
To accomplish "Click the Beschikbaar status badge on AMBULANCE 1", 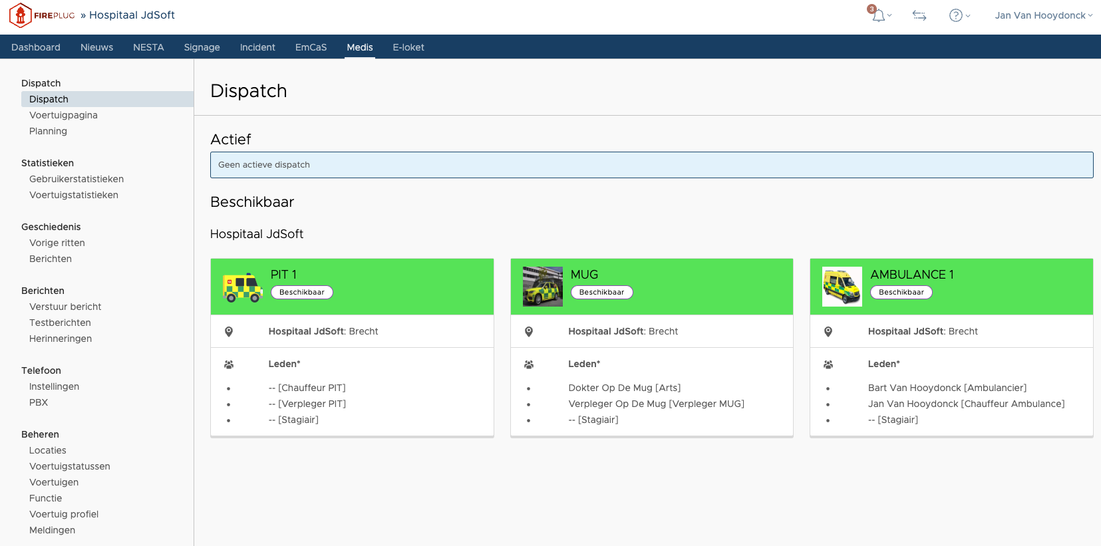I will tap(901, 293).
